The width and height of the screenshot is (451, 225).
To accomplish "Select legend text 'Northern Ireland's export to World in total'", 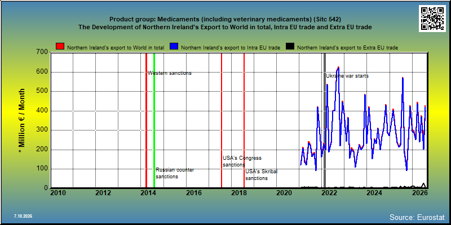I will [x=116, y=48].
